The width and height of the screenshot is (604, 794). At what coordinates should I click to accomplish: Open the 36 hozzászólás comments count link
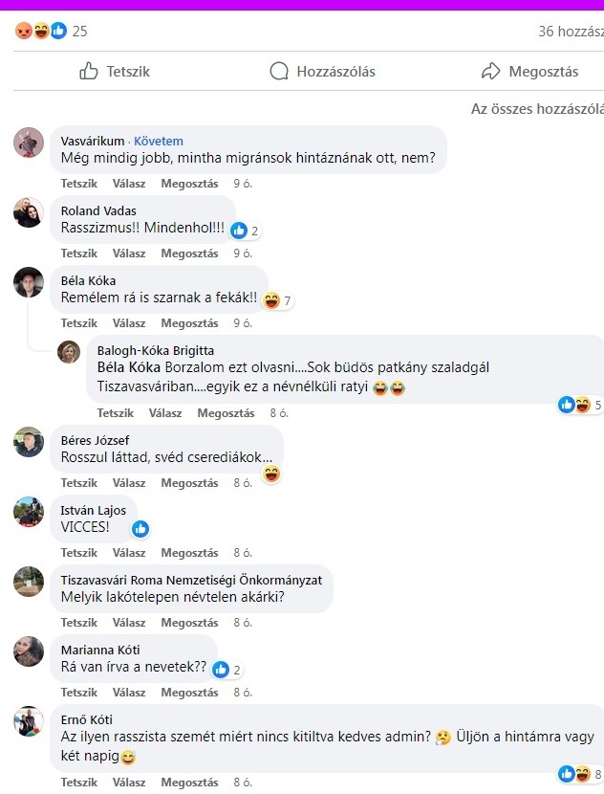tap(572, 31)
